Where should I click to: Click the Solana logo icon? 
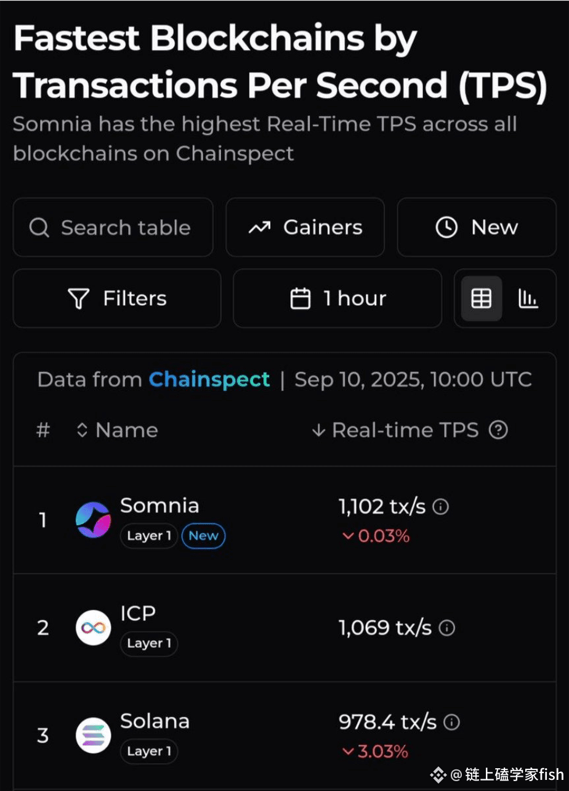93,736
